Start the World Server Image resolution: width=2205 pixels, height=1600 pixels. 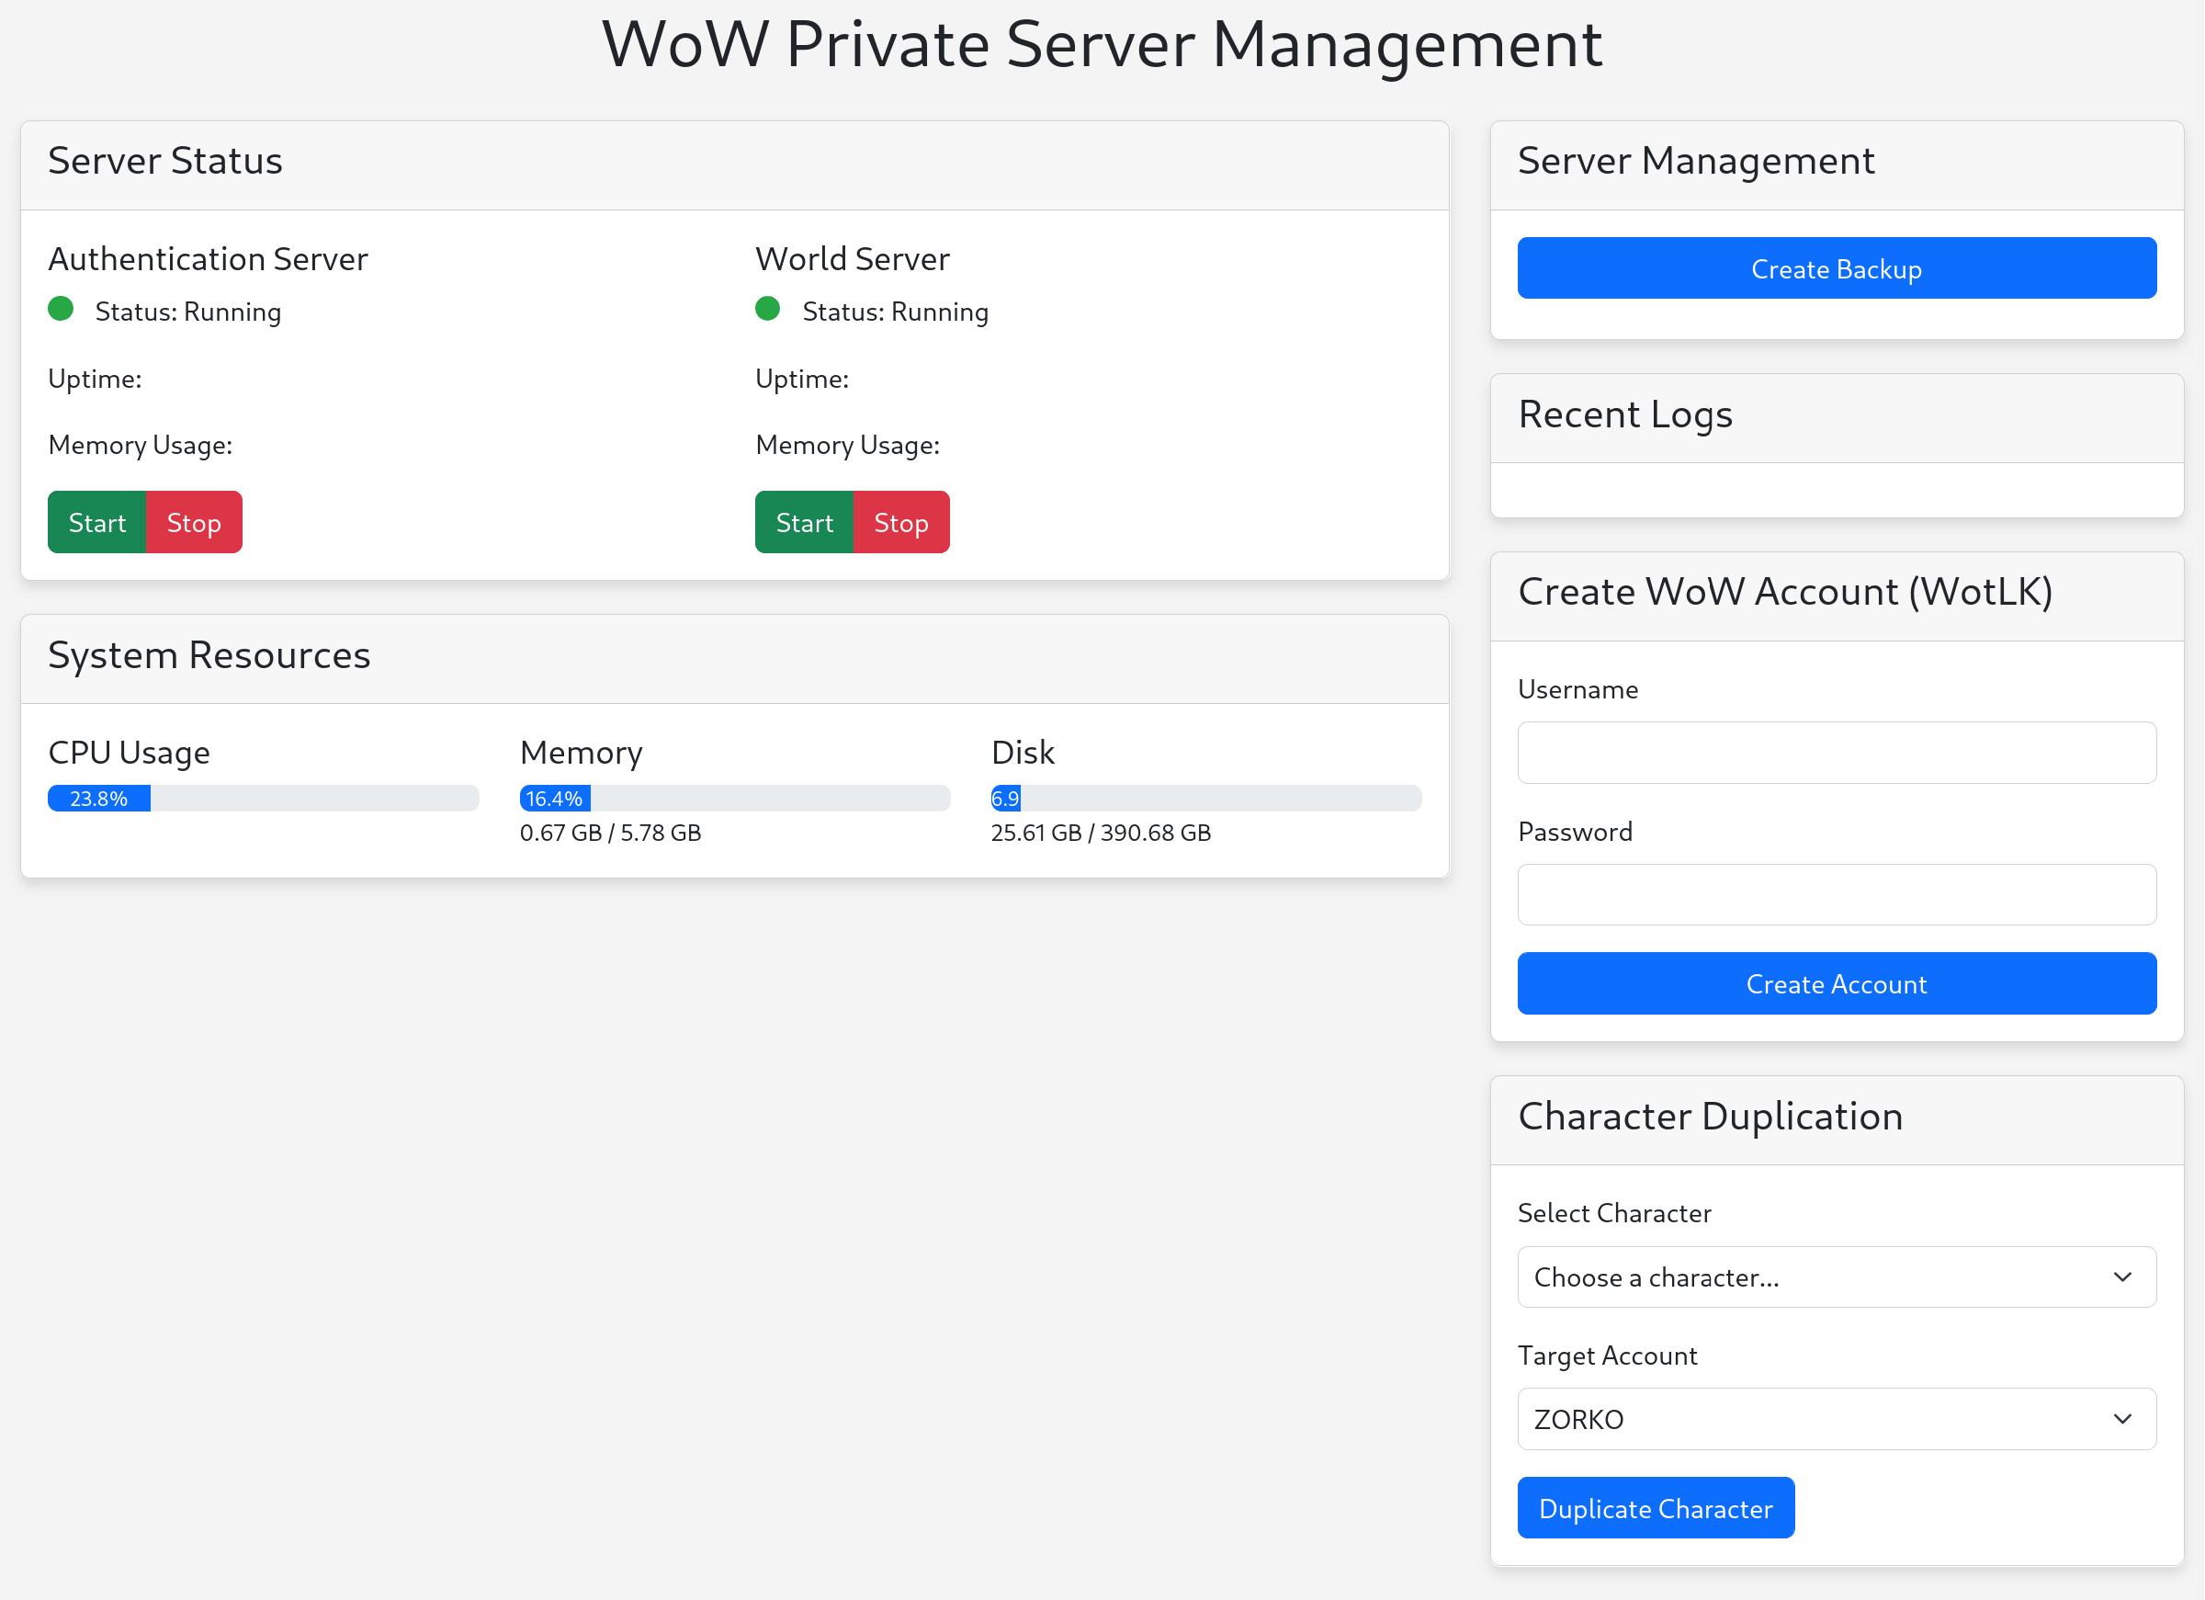[804, 522]
